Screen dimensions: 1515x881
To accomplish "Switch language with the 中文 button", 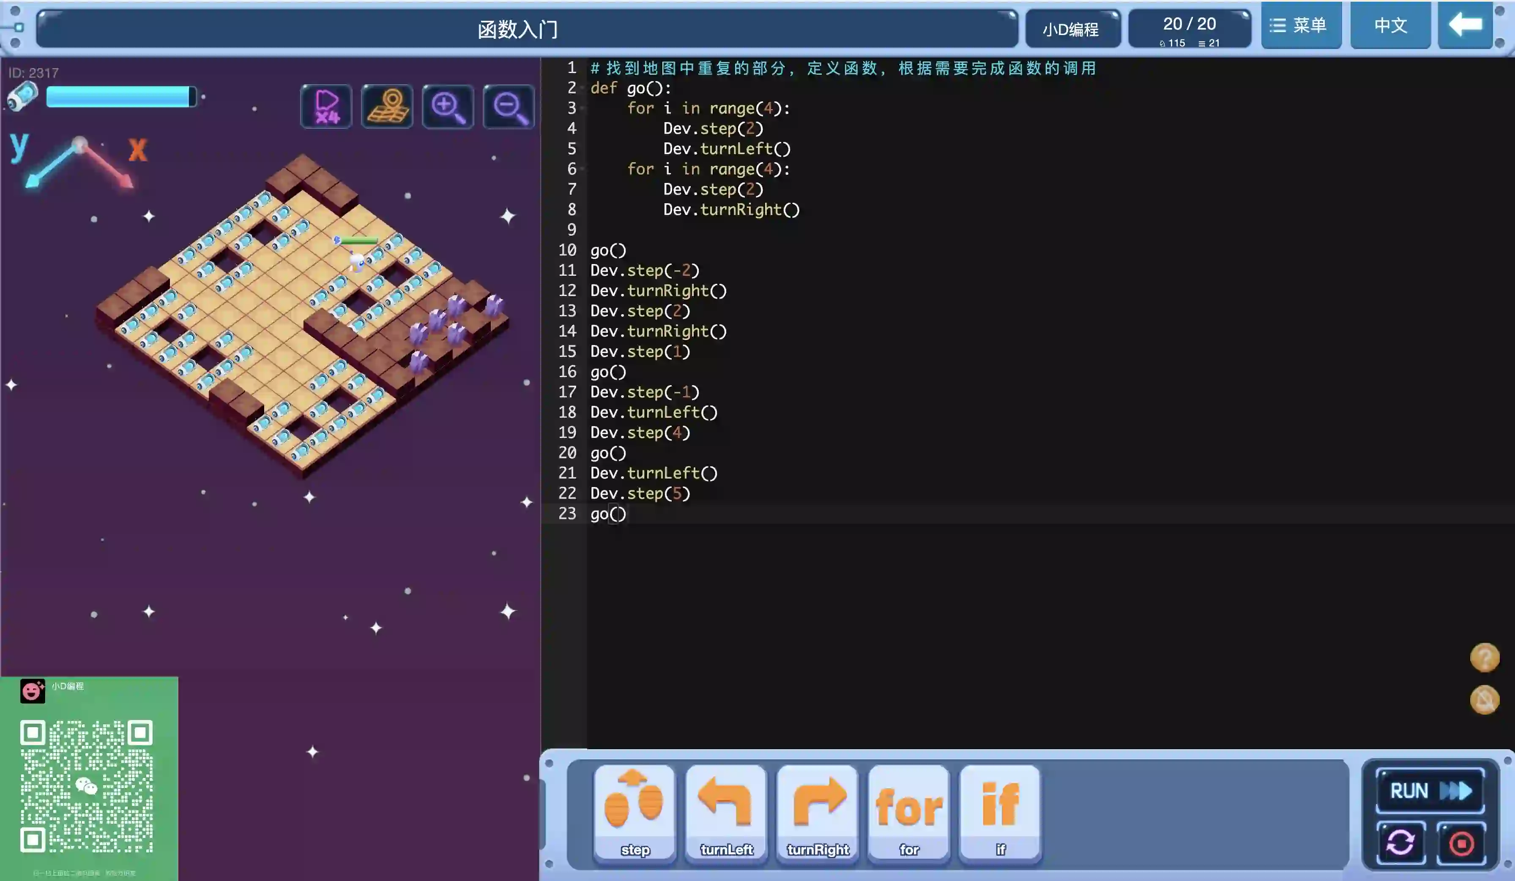I will [1390, 25].
